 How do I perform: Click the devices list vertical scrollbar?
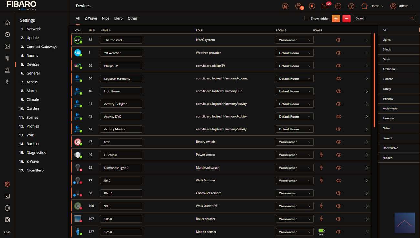point(374,81)
